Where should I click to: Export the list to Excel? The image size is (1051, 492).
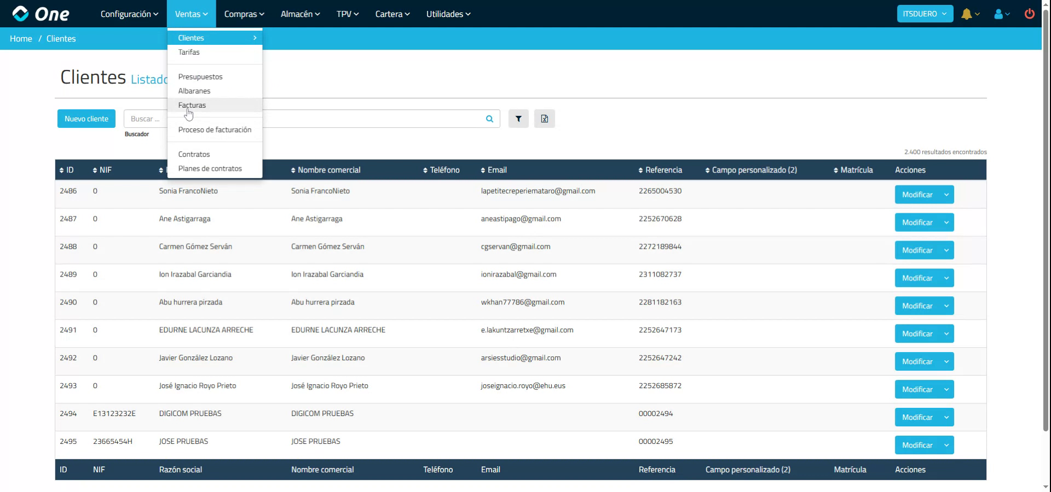[544, 119]
